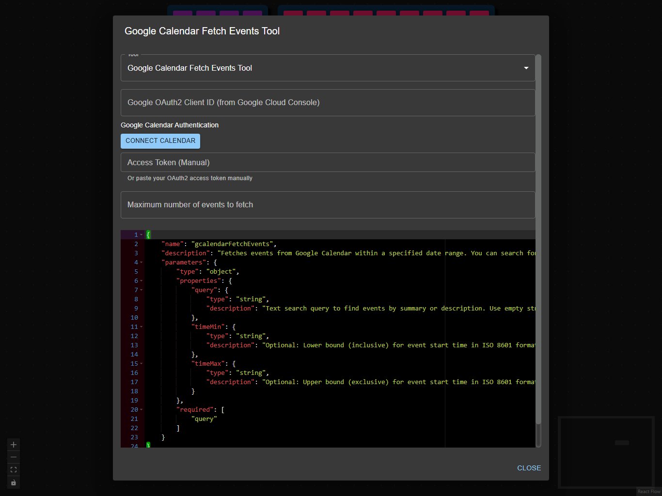Viewport: 662px width, 496px height.
Task: Click the Maximum number of events field
Action: [x=328, y=205]
